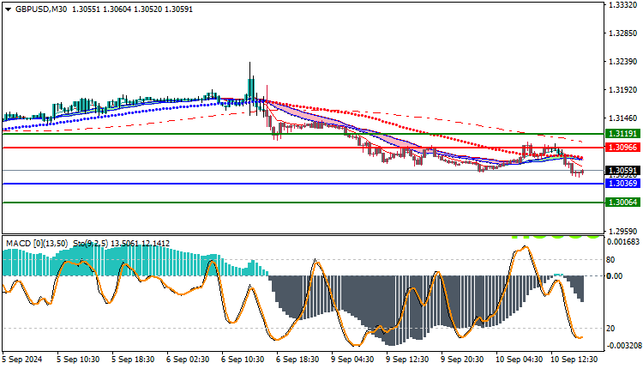The width and height of the screenshot is (643, 369).
Task: Click the 5 Sep 18:30 time axis label
Action: [x=133, y=360]
